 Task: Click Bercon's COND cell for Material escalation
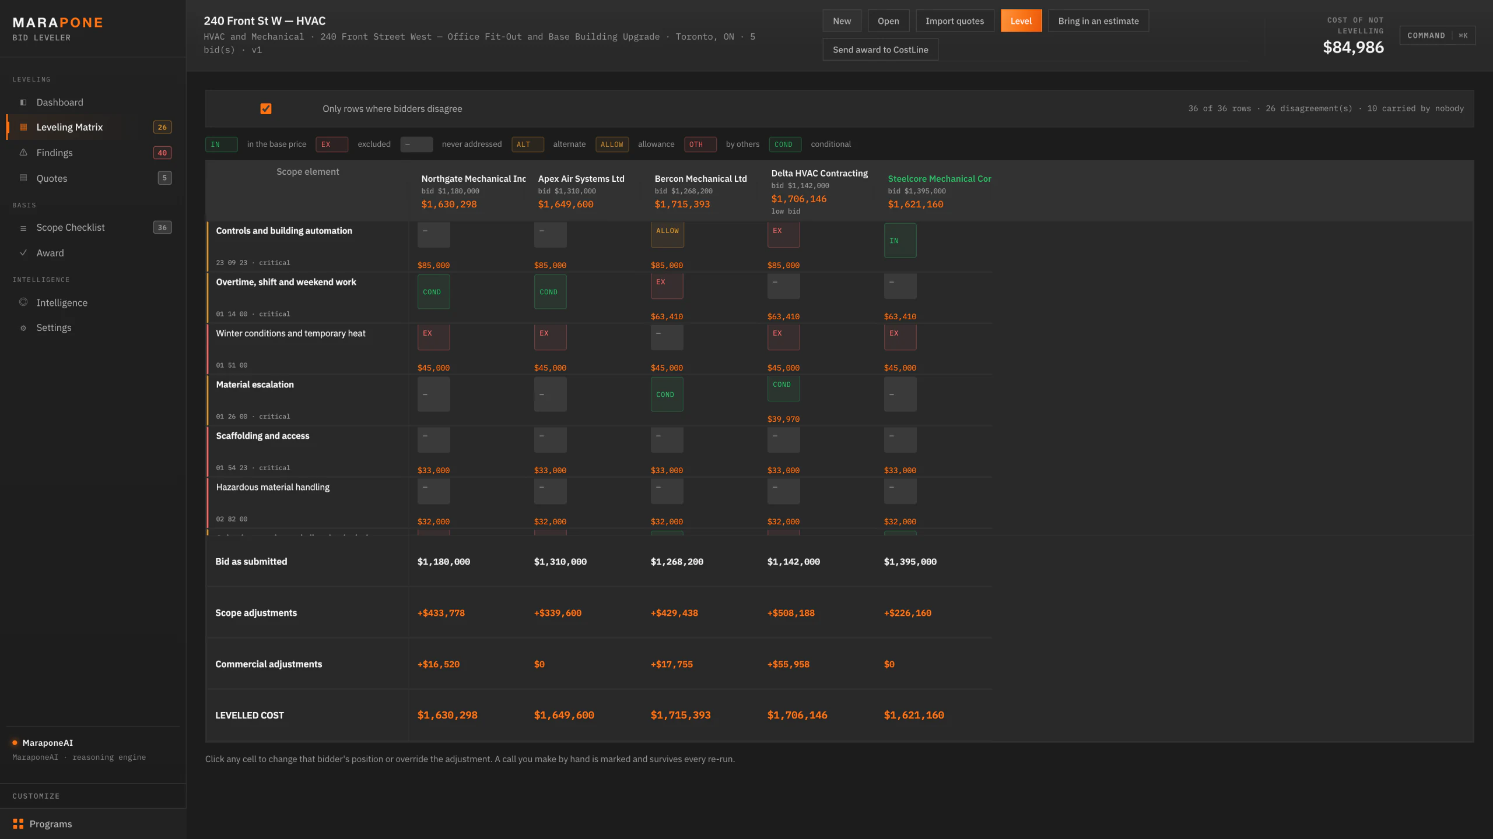tap(667, 394)
